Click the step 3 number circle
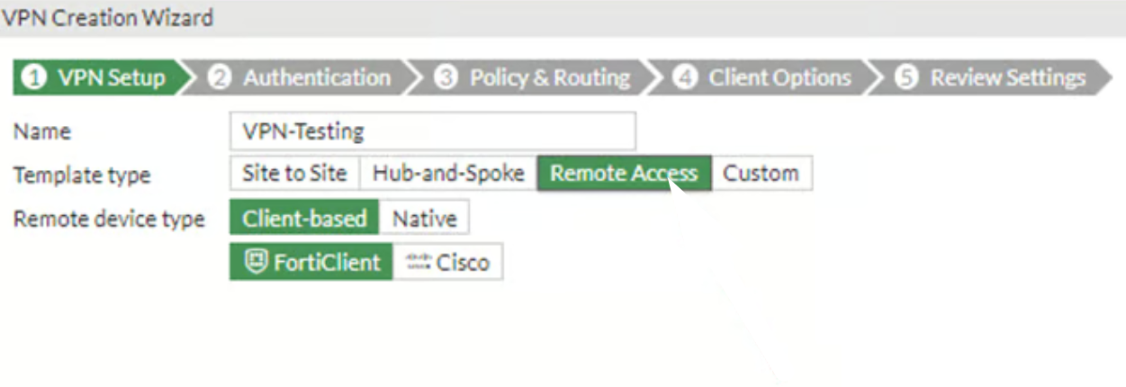This screenshot has height=387, width=1126. 446,78
